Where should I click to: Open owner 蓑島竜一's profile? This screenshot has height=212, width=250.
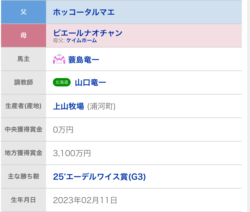click(x=84, y=60)
